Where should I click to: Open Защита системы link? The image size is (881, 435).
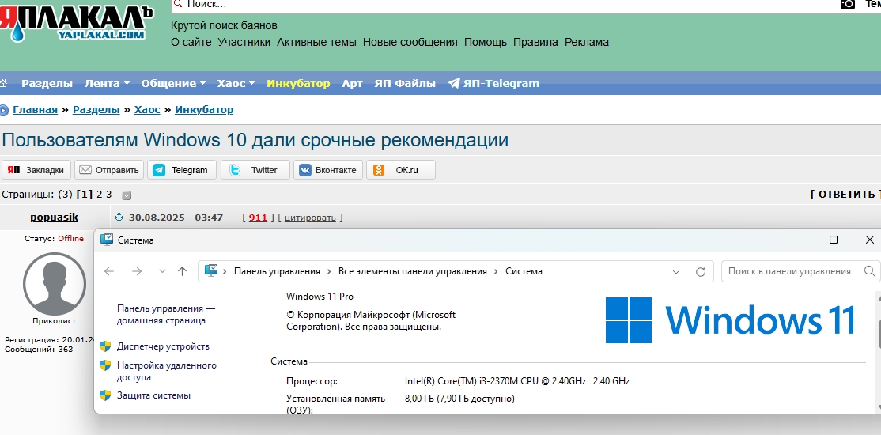tap(153, 395)
